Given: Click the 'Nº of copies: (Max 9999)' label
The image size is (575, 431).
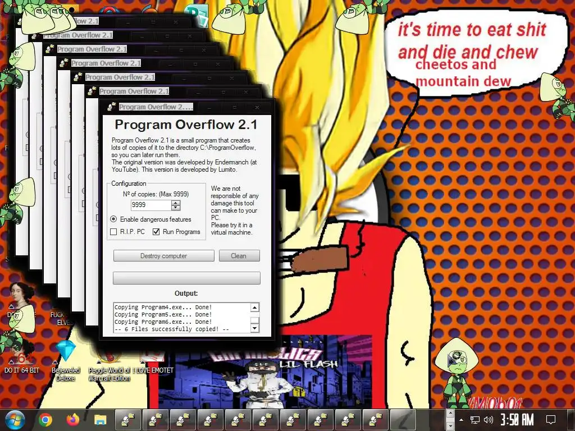Looking at the screenshot, I should [x=156, y=194].
